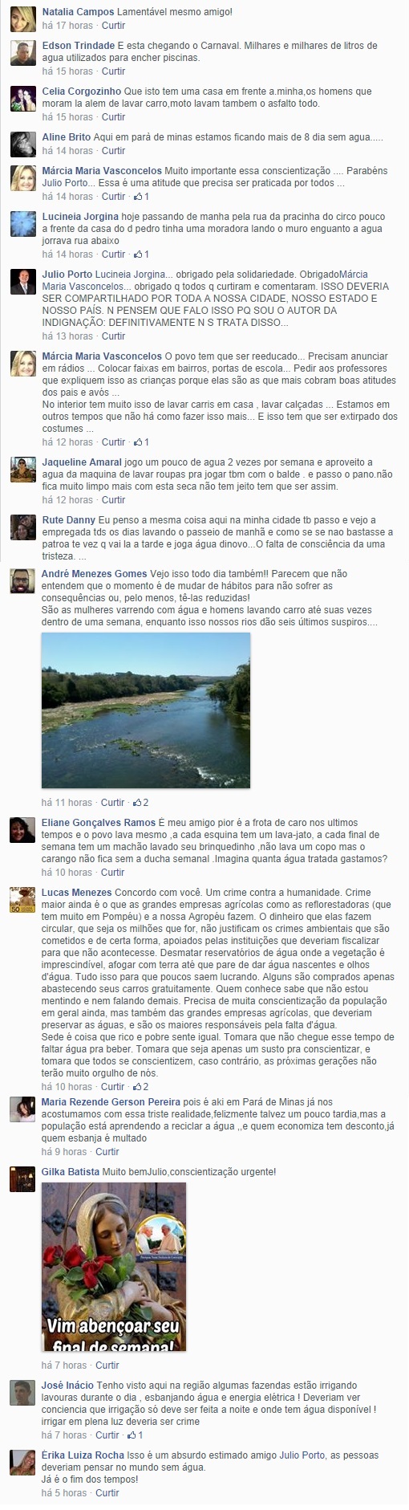Open Edson Trindade's profile avatar
The width and height of the screenshot is (409, 1510).
pos(22,52)
